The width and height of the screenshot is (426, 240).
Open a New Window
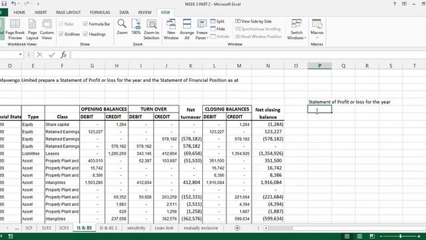click(x=171, y=29)
